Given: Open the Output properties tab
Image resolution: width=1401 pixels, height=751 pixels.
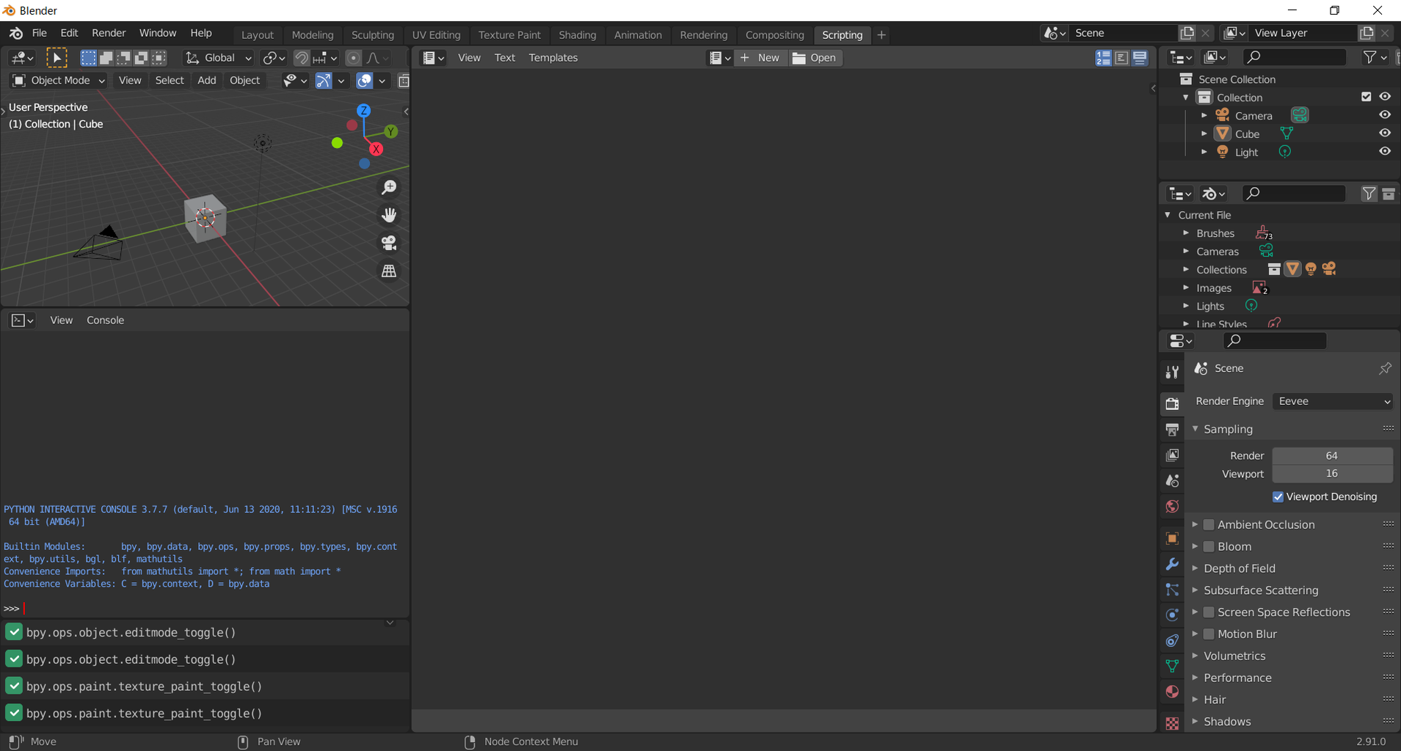Looking at the screenshot, I should coord(1172,429).
